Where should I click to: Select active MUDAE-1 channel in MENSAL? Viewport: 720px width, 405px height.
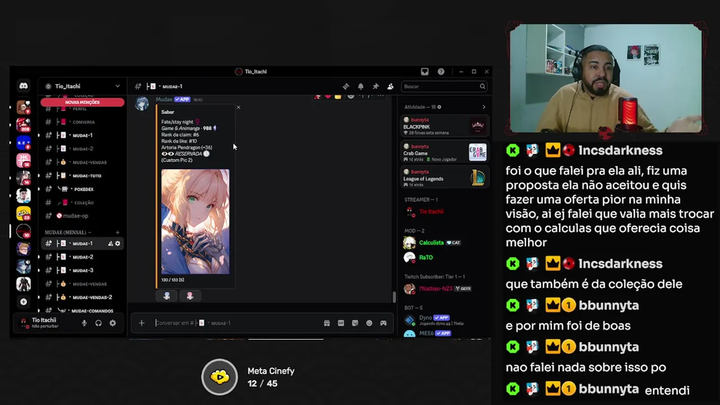coord(83,244)
